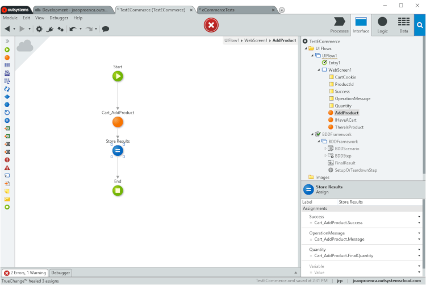Viewport: 426px width, 285px height.
Task: Open the Edit menu
Action: [26, 18]
